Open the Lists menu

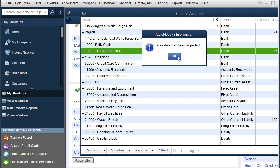coord(38,3)
